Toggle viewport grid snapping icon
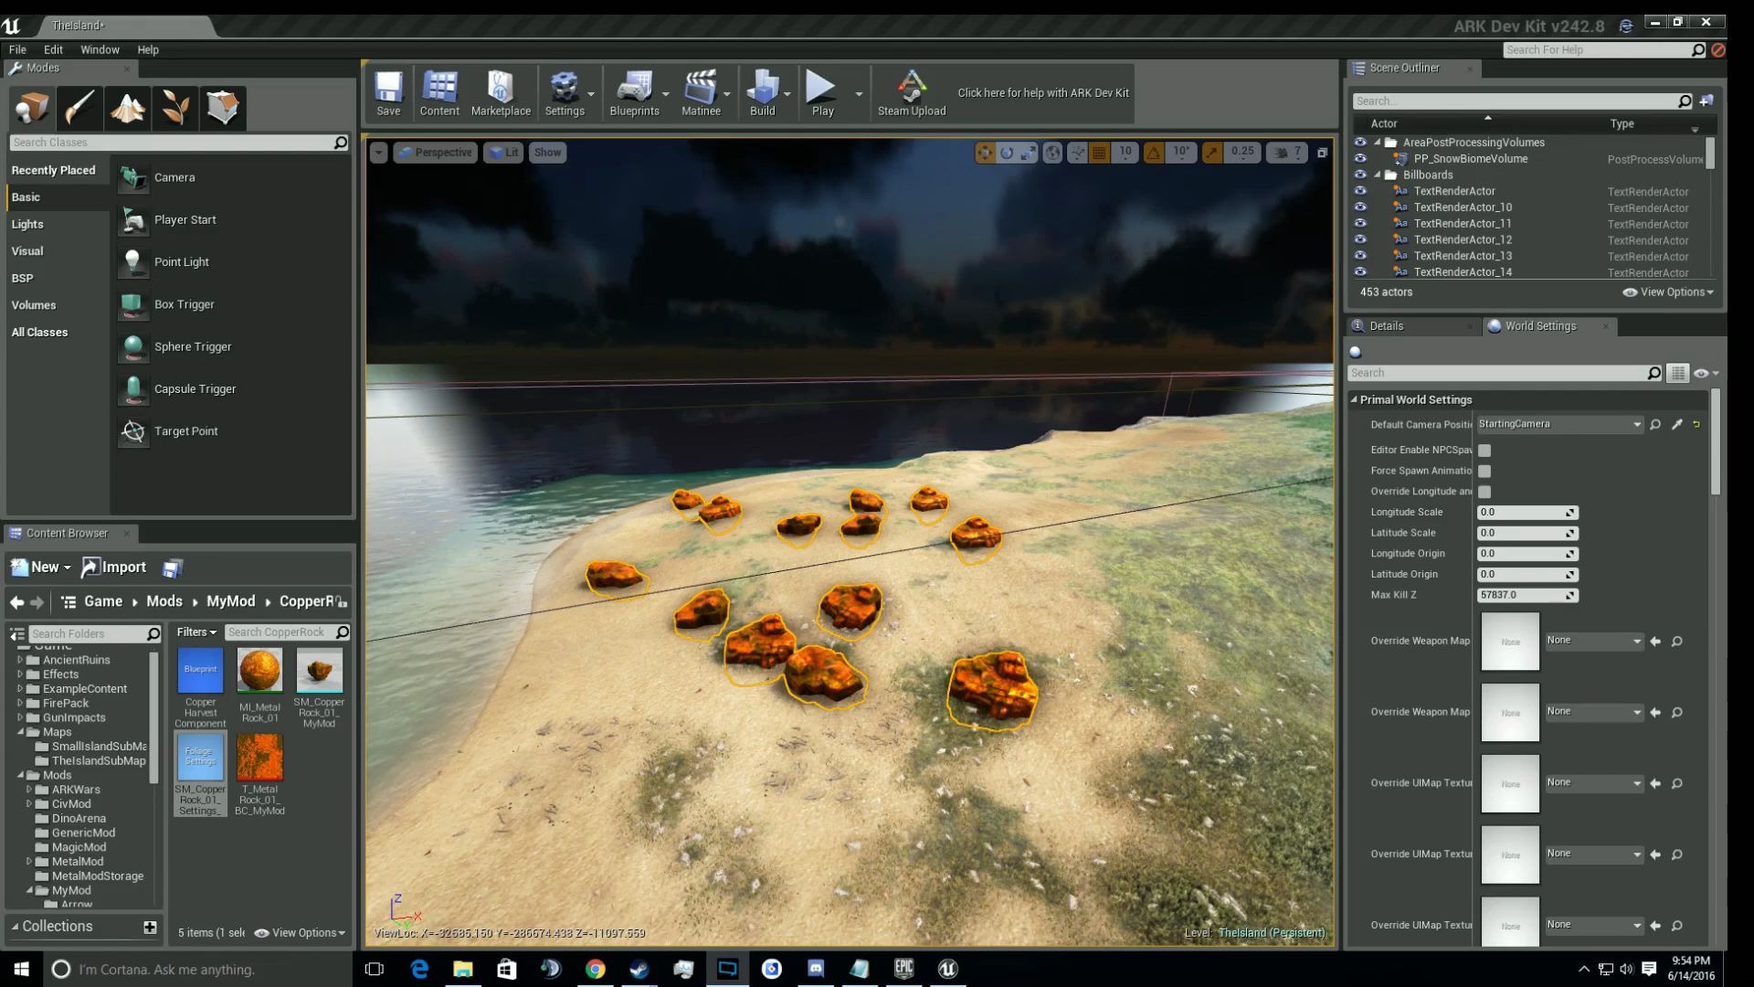 (x=1099, y=153)
